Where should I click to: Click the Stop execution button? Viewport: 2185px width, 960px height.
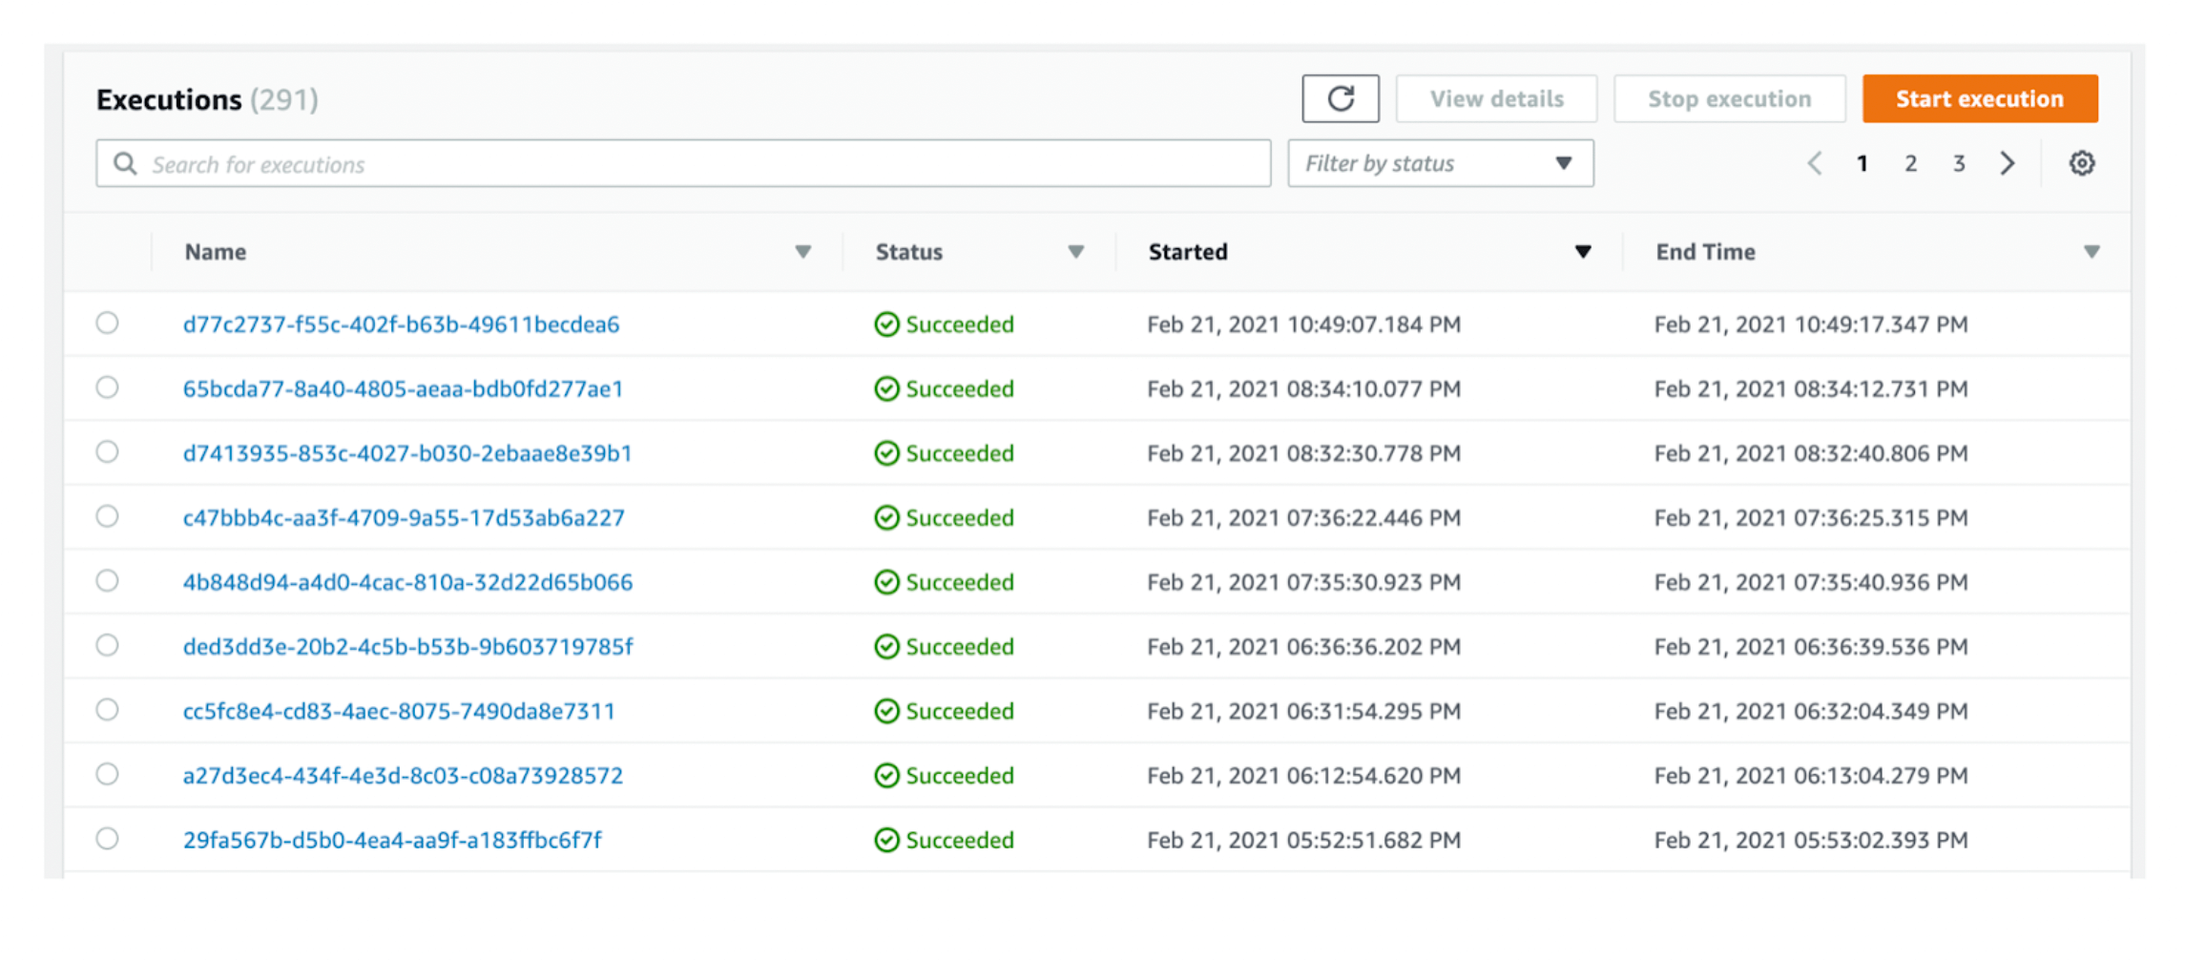point(1729,98)
